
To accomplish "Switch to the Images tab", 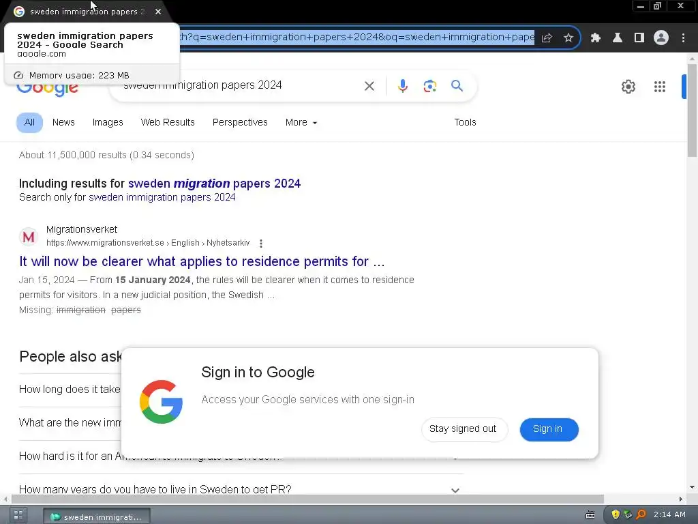I will pyautogui.click(x=108, y=123).
